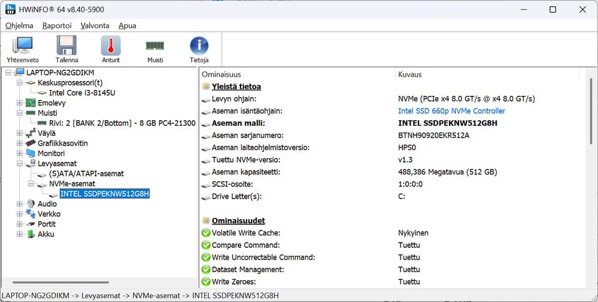The image size is (598, 302).
Task: Collapse the Muisti tree node
Action: coord(19,113)
